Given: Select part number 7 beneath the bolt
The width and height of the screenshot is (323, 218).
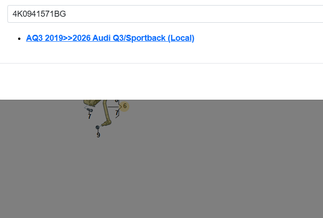Looking at the screenshot, I should [89, 116].
